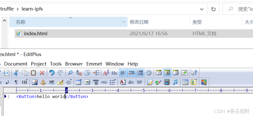Click the Anchor icon
This screenshot has height=116, width=253.
(x=43, y=82)
